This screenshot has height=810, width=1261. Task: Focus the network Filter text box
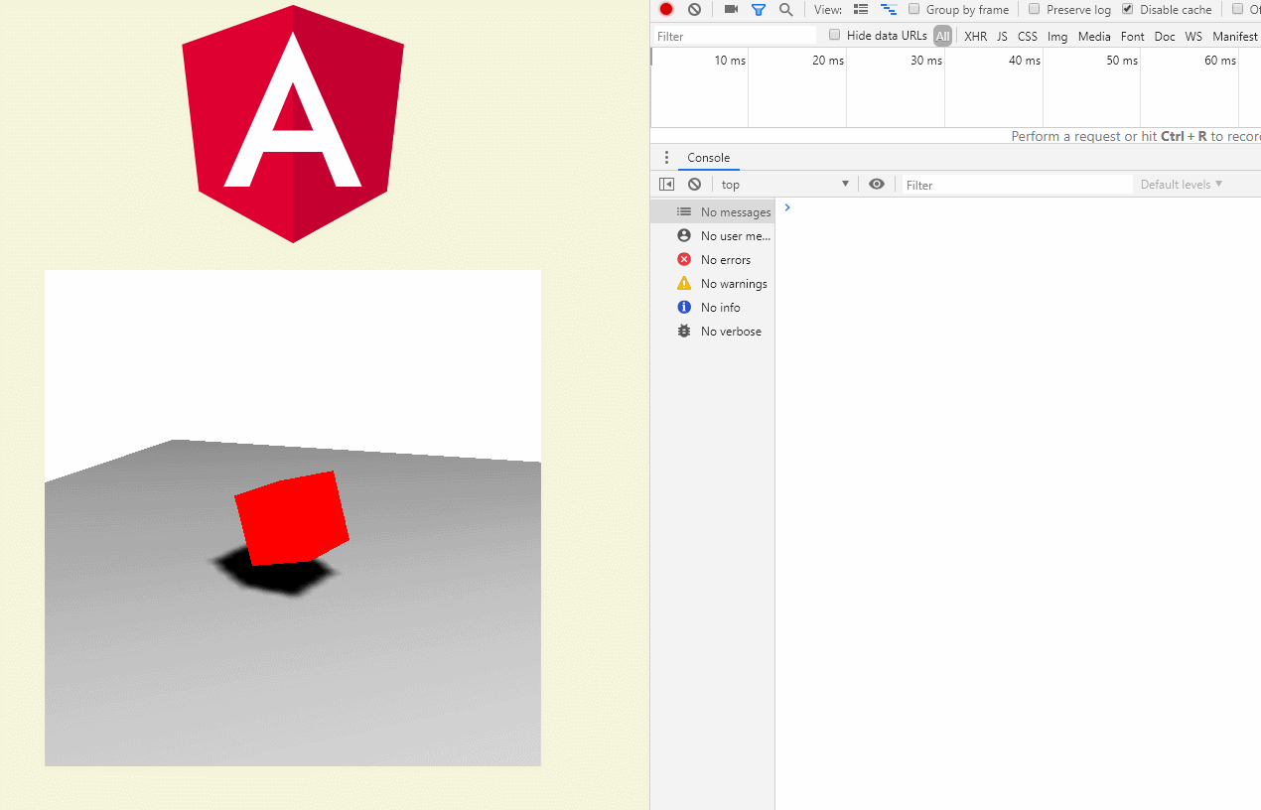735,36
